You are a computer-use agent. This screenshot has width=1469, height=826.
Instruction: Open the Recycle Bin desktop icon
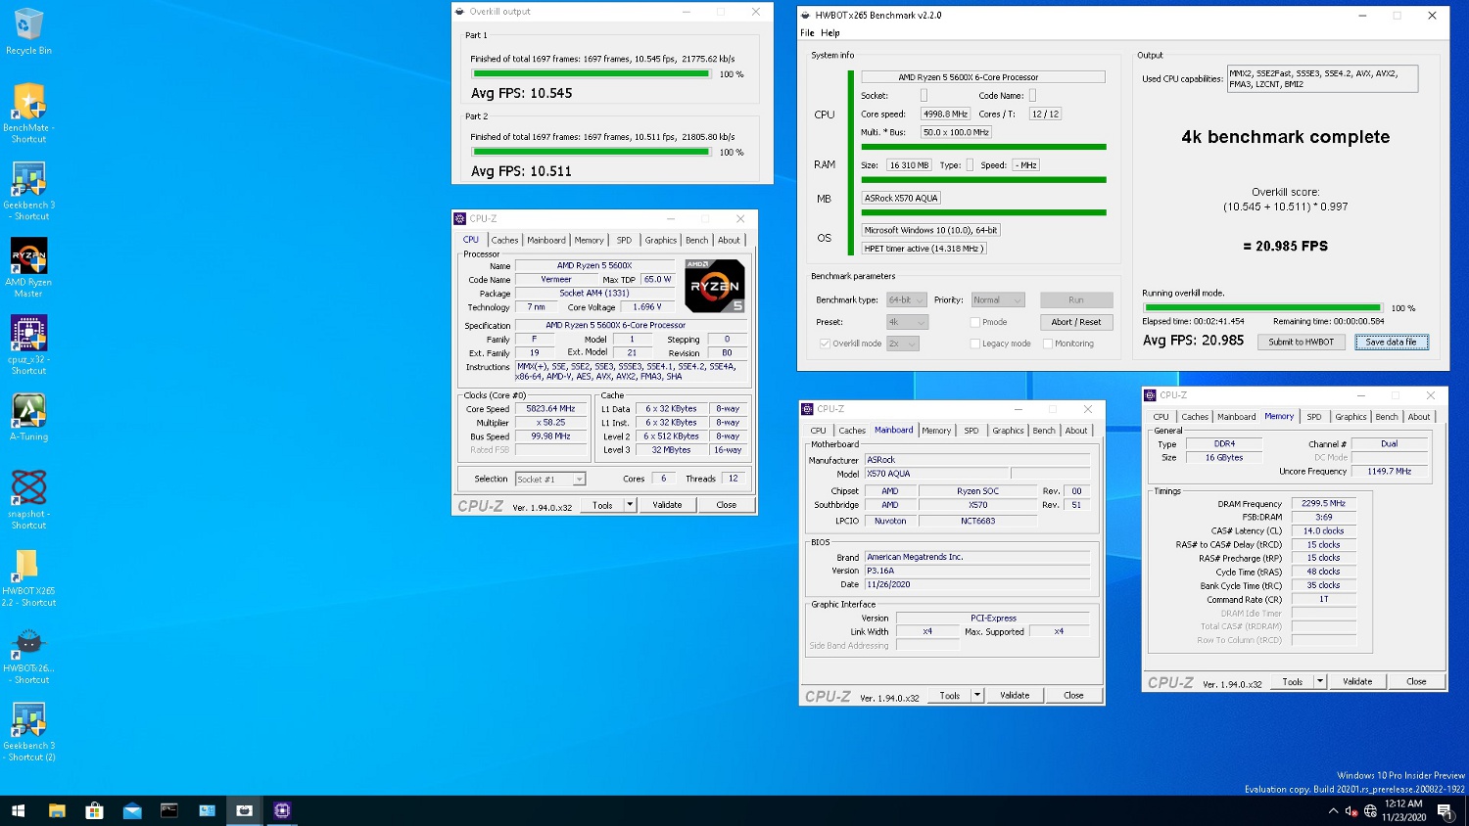pyautogui.click(x=28, y=31)
